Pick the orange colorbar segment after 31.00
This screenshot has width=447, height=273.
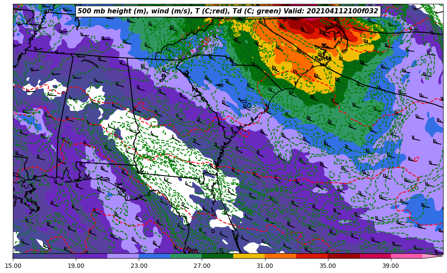281,256
